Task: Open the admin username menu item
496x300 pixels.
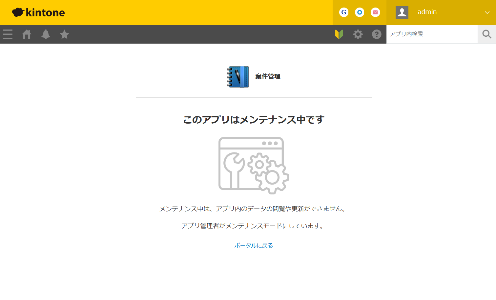Action: click(427, 12)
